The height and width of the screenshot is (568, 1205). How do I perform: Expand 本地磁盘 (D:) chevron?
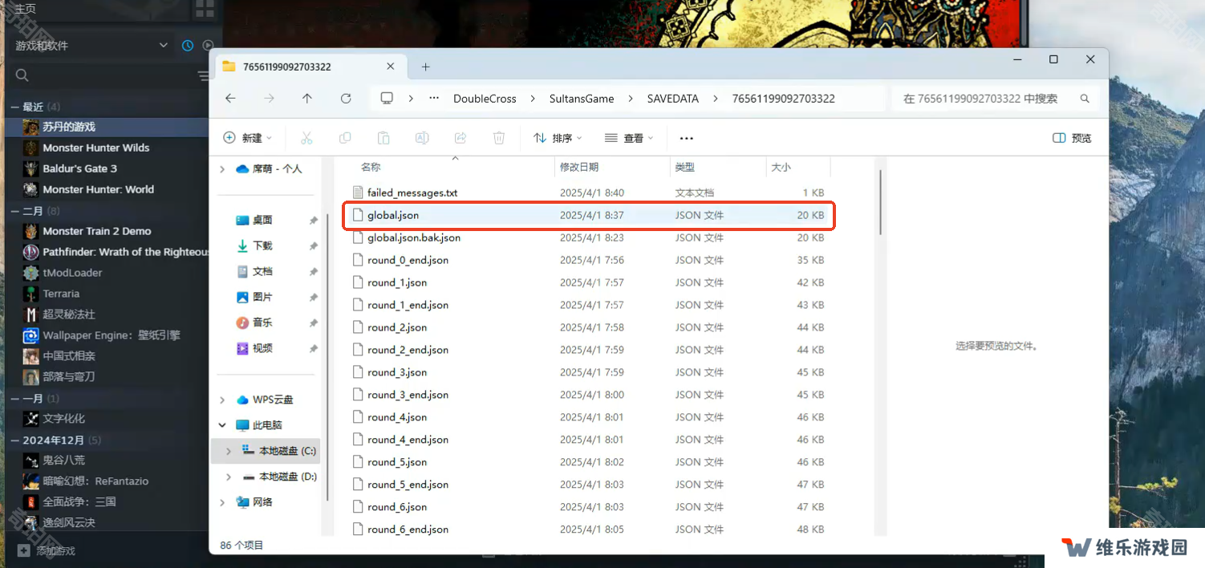tap(229, 477)
